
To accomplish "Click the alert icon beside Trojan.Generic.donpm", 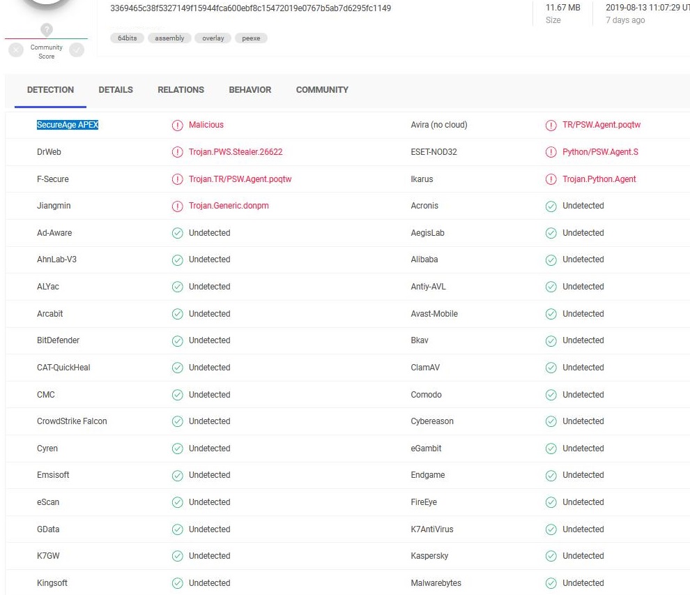I will (177, 206).
